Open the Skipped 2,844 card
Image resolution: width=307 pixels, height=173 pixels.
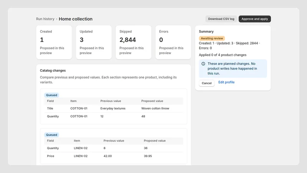[133, 42]
